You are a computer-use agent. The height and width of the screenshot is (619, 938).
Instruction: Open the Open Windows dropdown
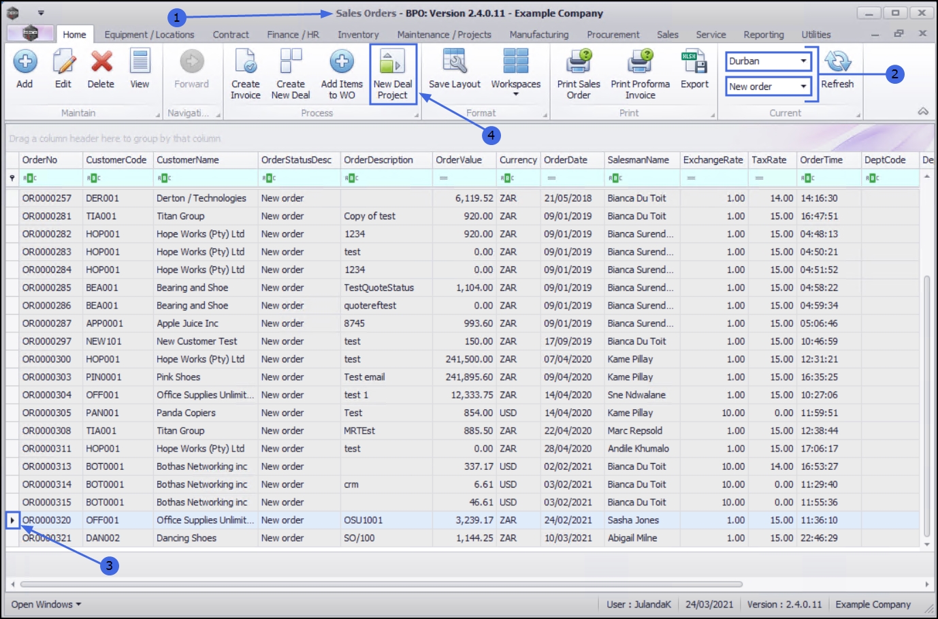(46, 605)
